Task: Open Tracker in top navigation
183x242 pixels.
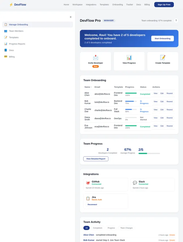Action: point(130,5)
